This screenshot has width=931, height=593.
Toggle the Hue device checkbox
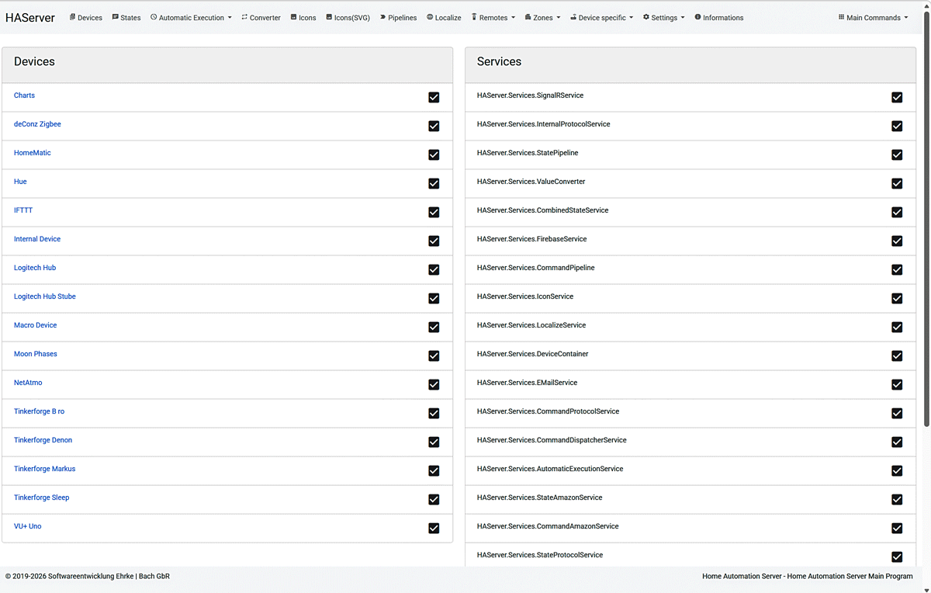point(434,183)
